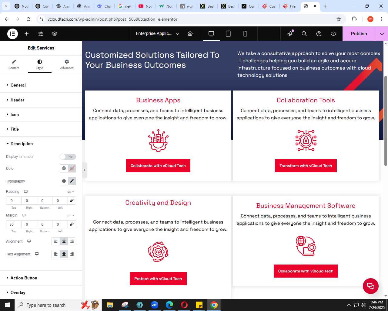Toggle linked values for Margin
The width and height of the screenshot is (388, 311).
click(x=72, y=224)
